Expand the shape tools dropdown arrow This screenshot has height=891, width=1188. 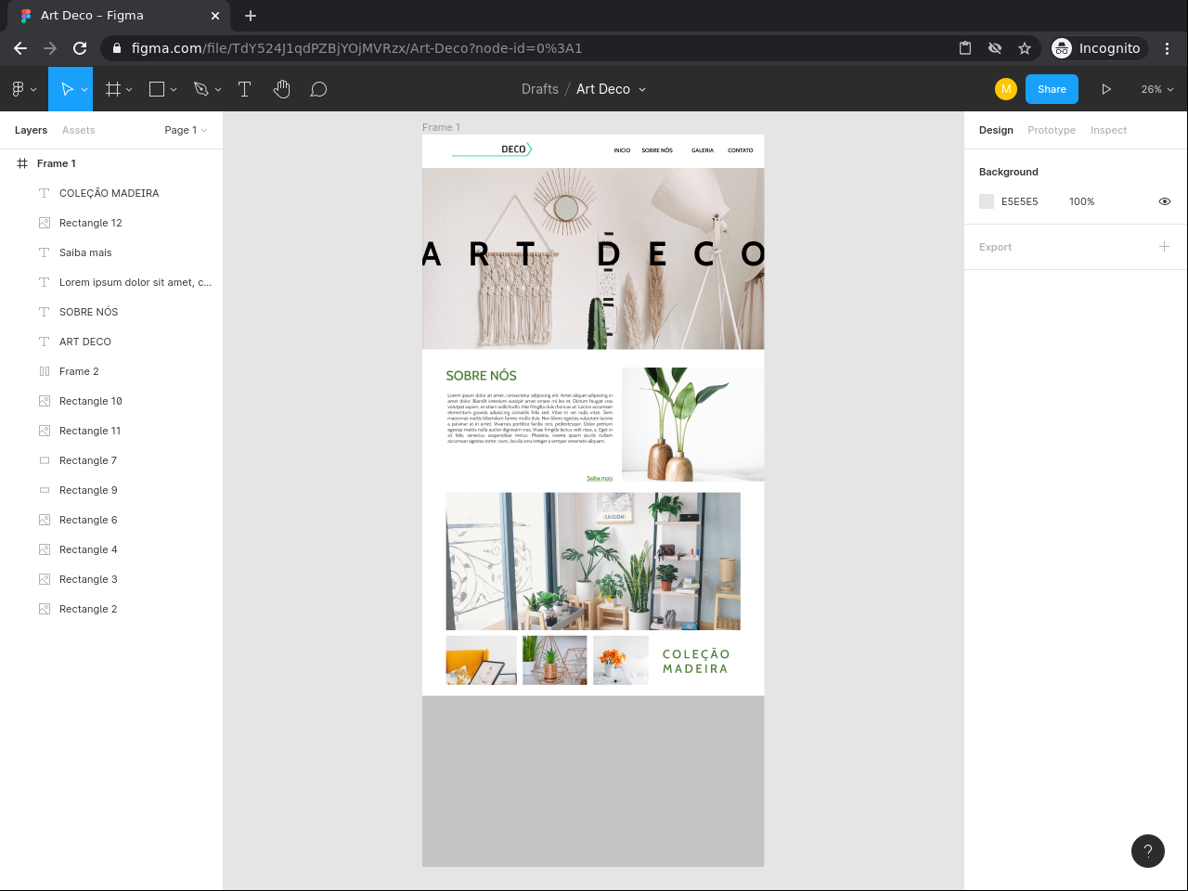pyautogui.click(x=174, y=90)
